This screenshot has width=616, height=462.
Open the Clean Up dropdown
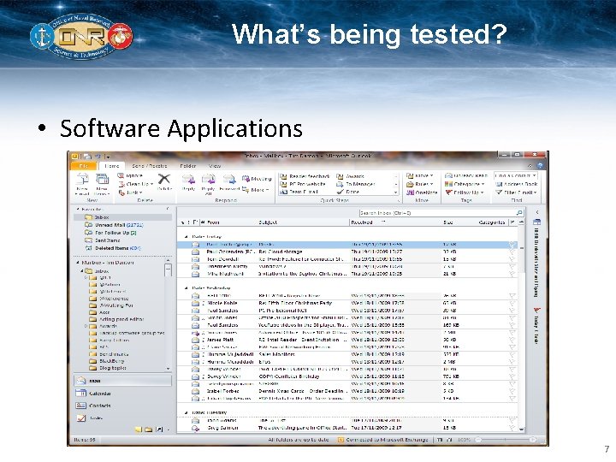click(x=136, y=184)
